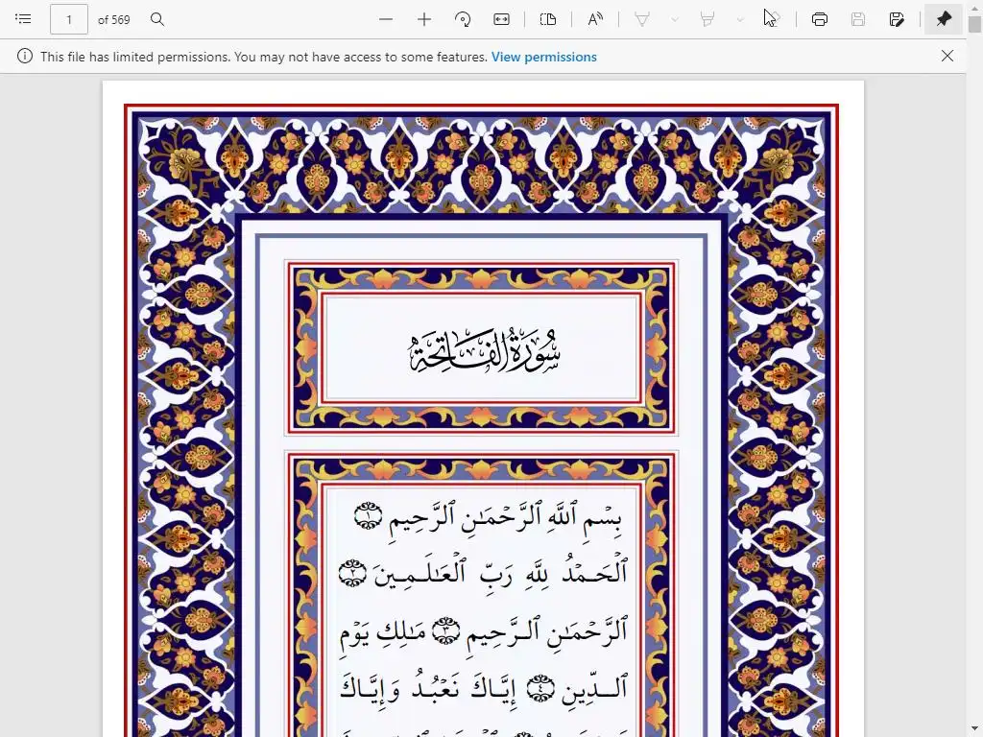The height and width of the screenshot is (737, 983).
Task: Click the verse 3 end marker
Action: (446, 630)
